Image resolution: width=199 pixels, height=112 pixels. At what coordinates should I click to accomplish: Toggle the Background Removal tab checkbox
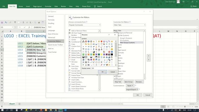116,33
